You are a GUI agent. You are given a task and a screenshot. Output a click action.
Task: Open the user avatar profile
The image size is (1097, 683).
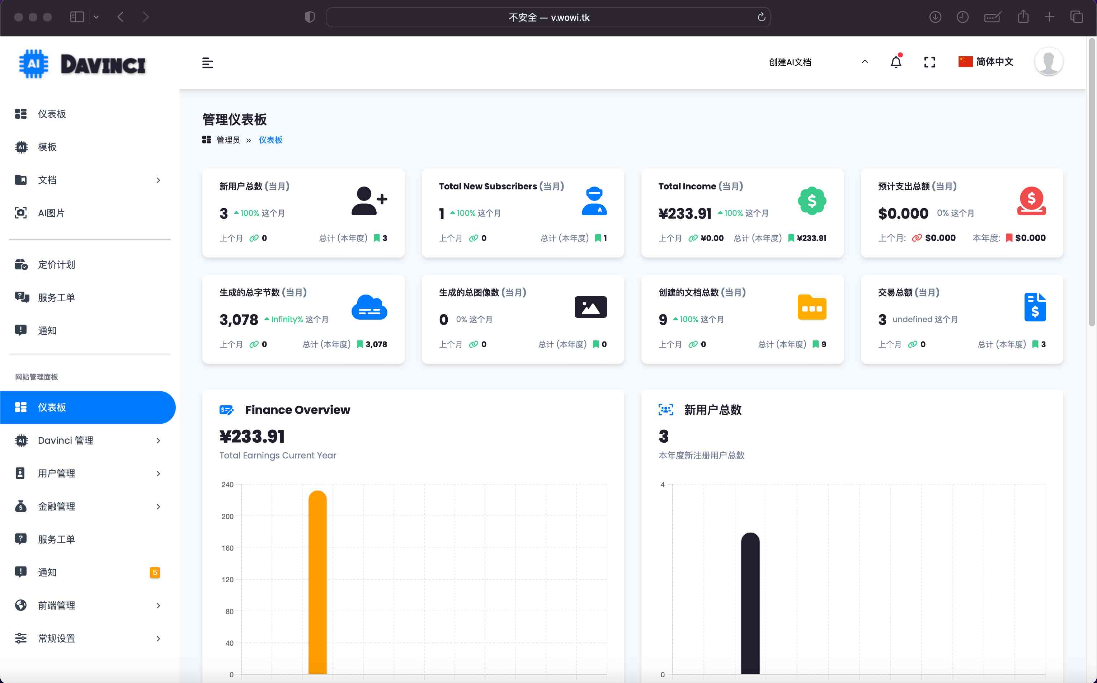coord(1049,62)
